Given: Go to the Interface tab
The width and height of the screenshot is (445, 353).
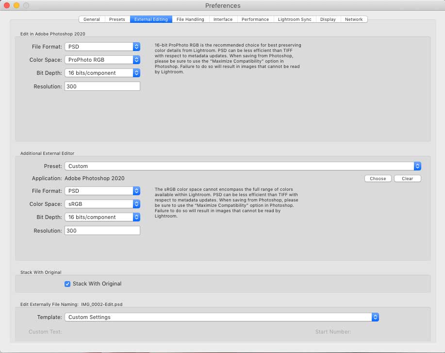Looking at the screenshot, I should tap(223, 19).
